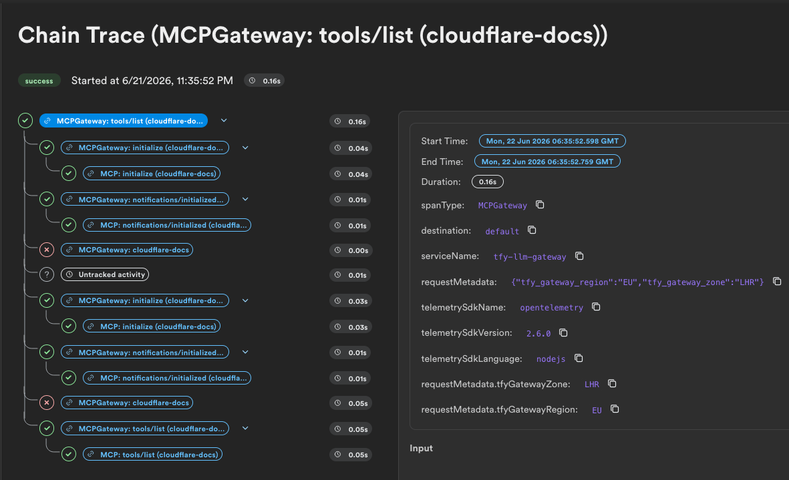Collapse first MCPGateway: notifications/initialized span
This screenshot has height=480, width=789.
coord(245,199)
